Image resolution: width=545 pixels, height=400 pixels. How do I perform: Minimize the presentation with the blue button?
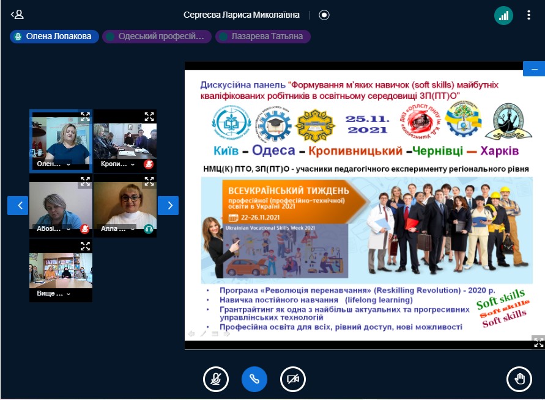point(533,68)
